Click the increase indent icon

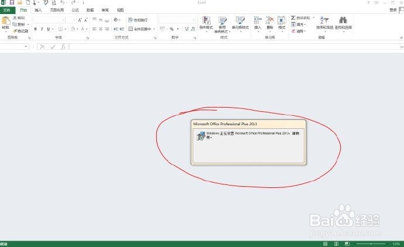tap(122, 29)
